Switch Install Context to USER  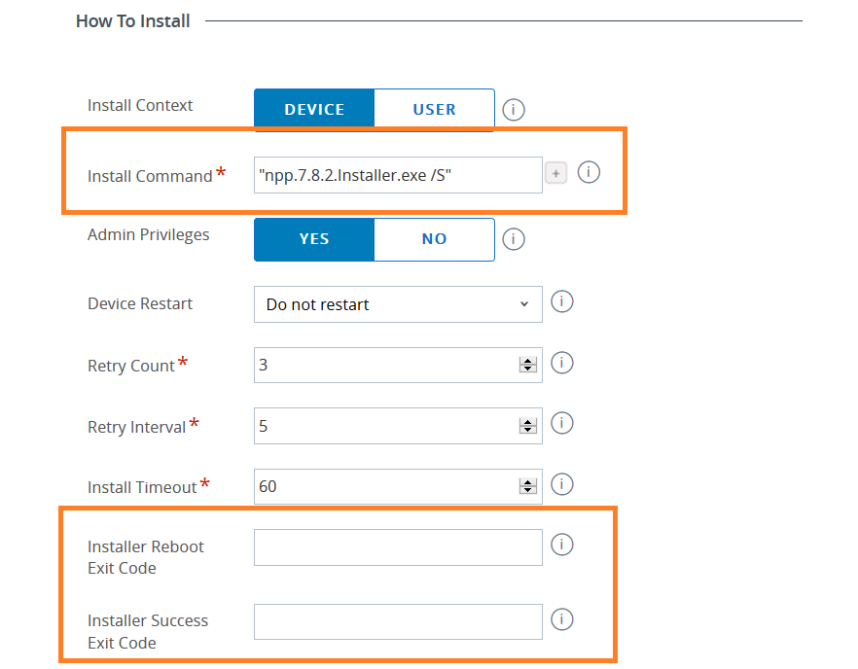(x=434, y=110)
